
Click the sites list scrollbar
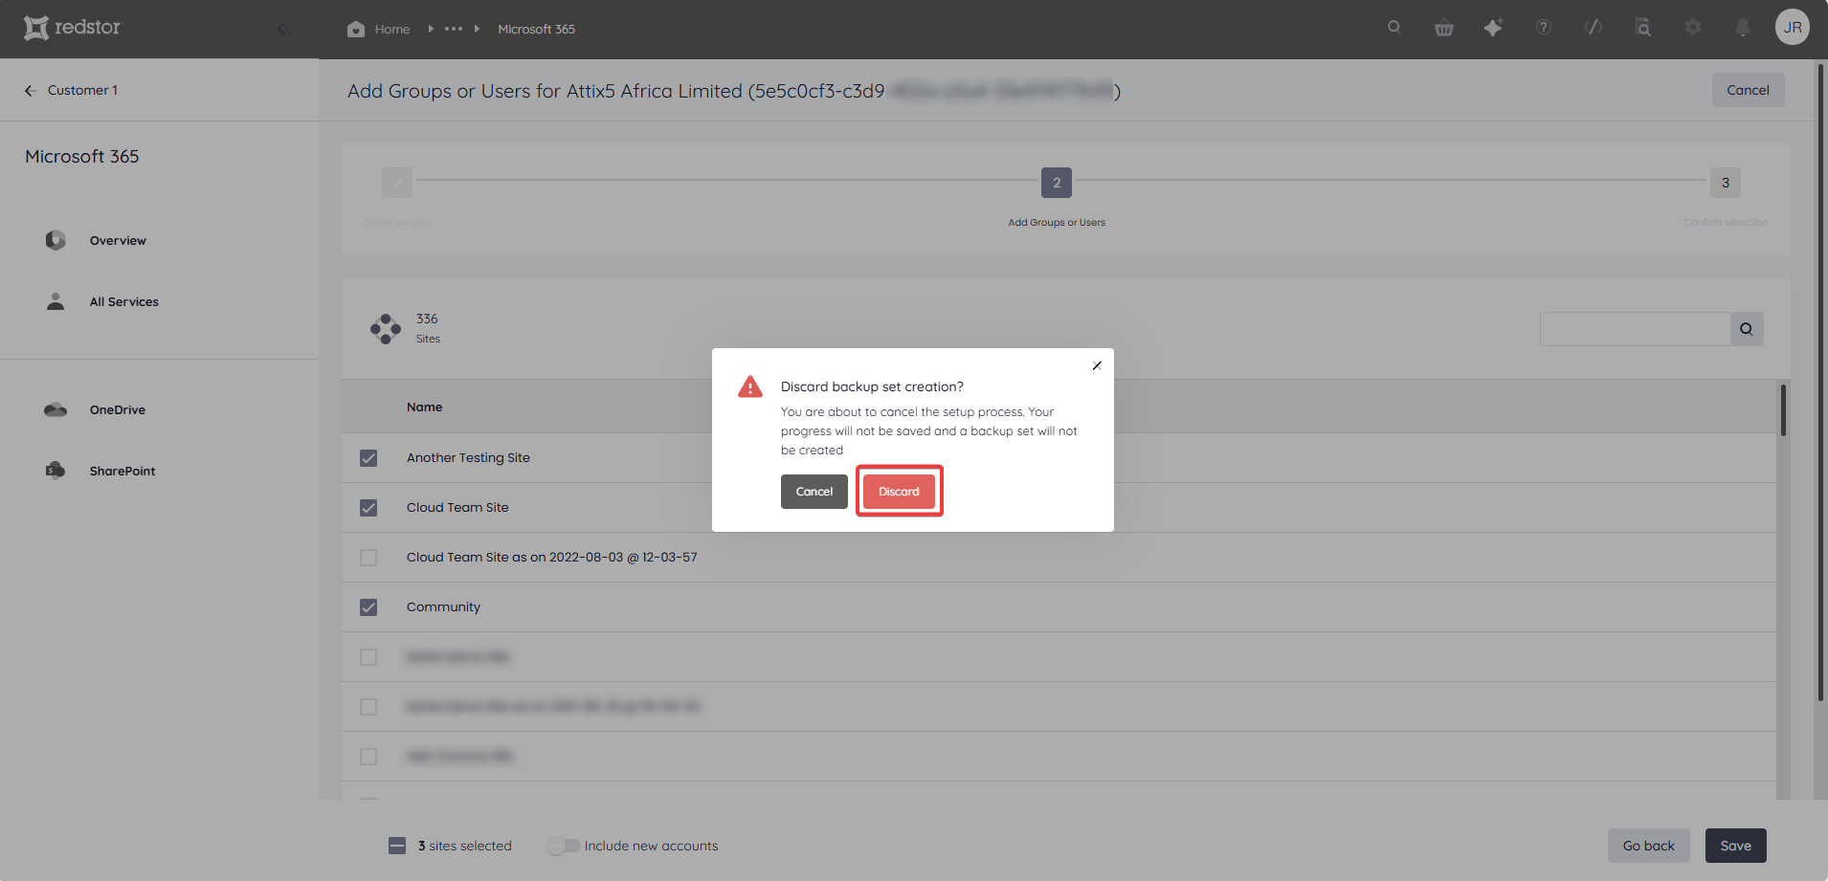(1783, 410)
